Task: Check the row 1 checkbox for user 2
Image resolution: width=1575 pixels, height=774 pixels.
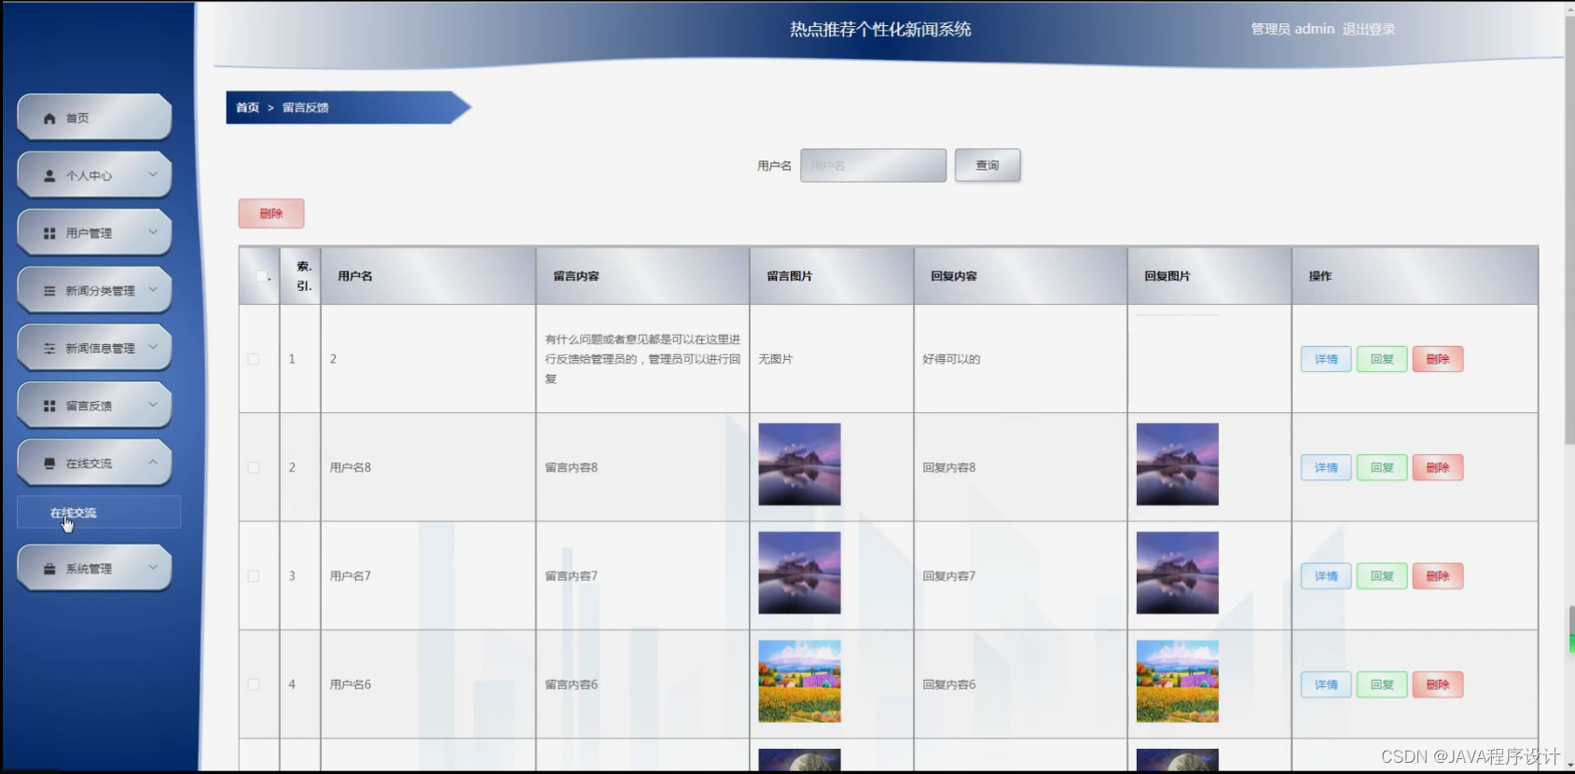Action: (x=254, y=359)
